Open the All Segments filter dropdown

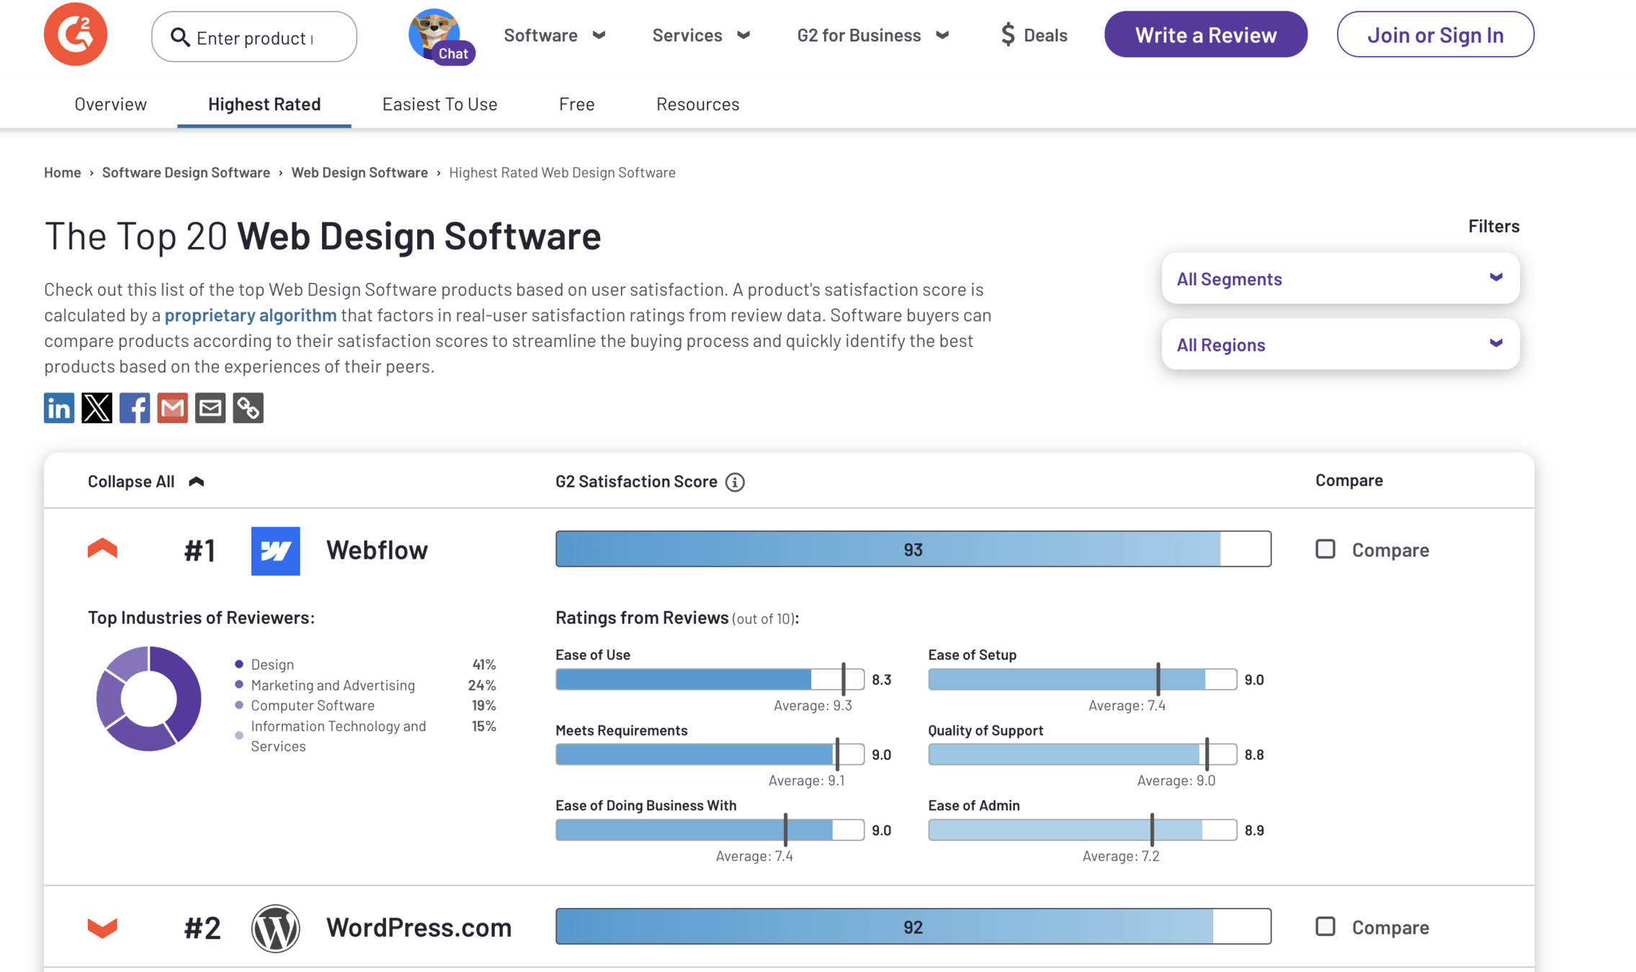[x=1340, y=279]
